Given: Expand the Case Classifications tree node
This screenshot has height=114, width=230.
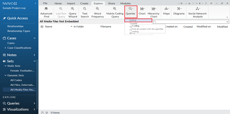Looking at the screenshot, I should click(x=5, y=48).
